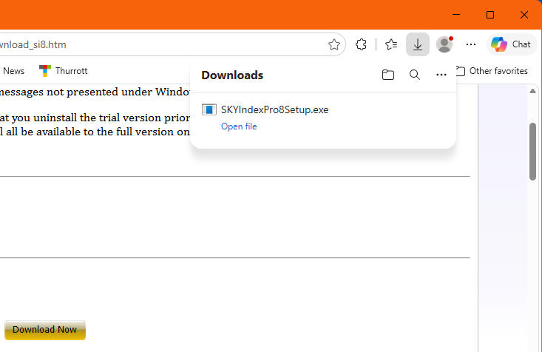Open the Favorites list icon

[x=391, y=44]
